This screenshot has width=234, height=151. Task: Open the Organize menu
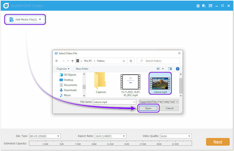tap(63, 69)
